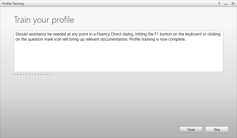Click inside the training text box

pyautogui.click(x=118, y=54)
